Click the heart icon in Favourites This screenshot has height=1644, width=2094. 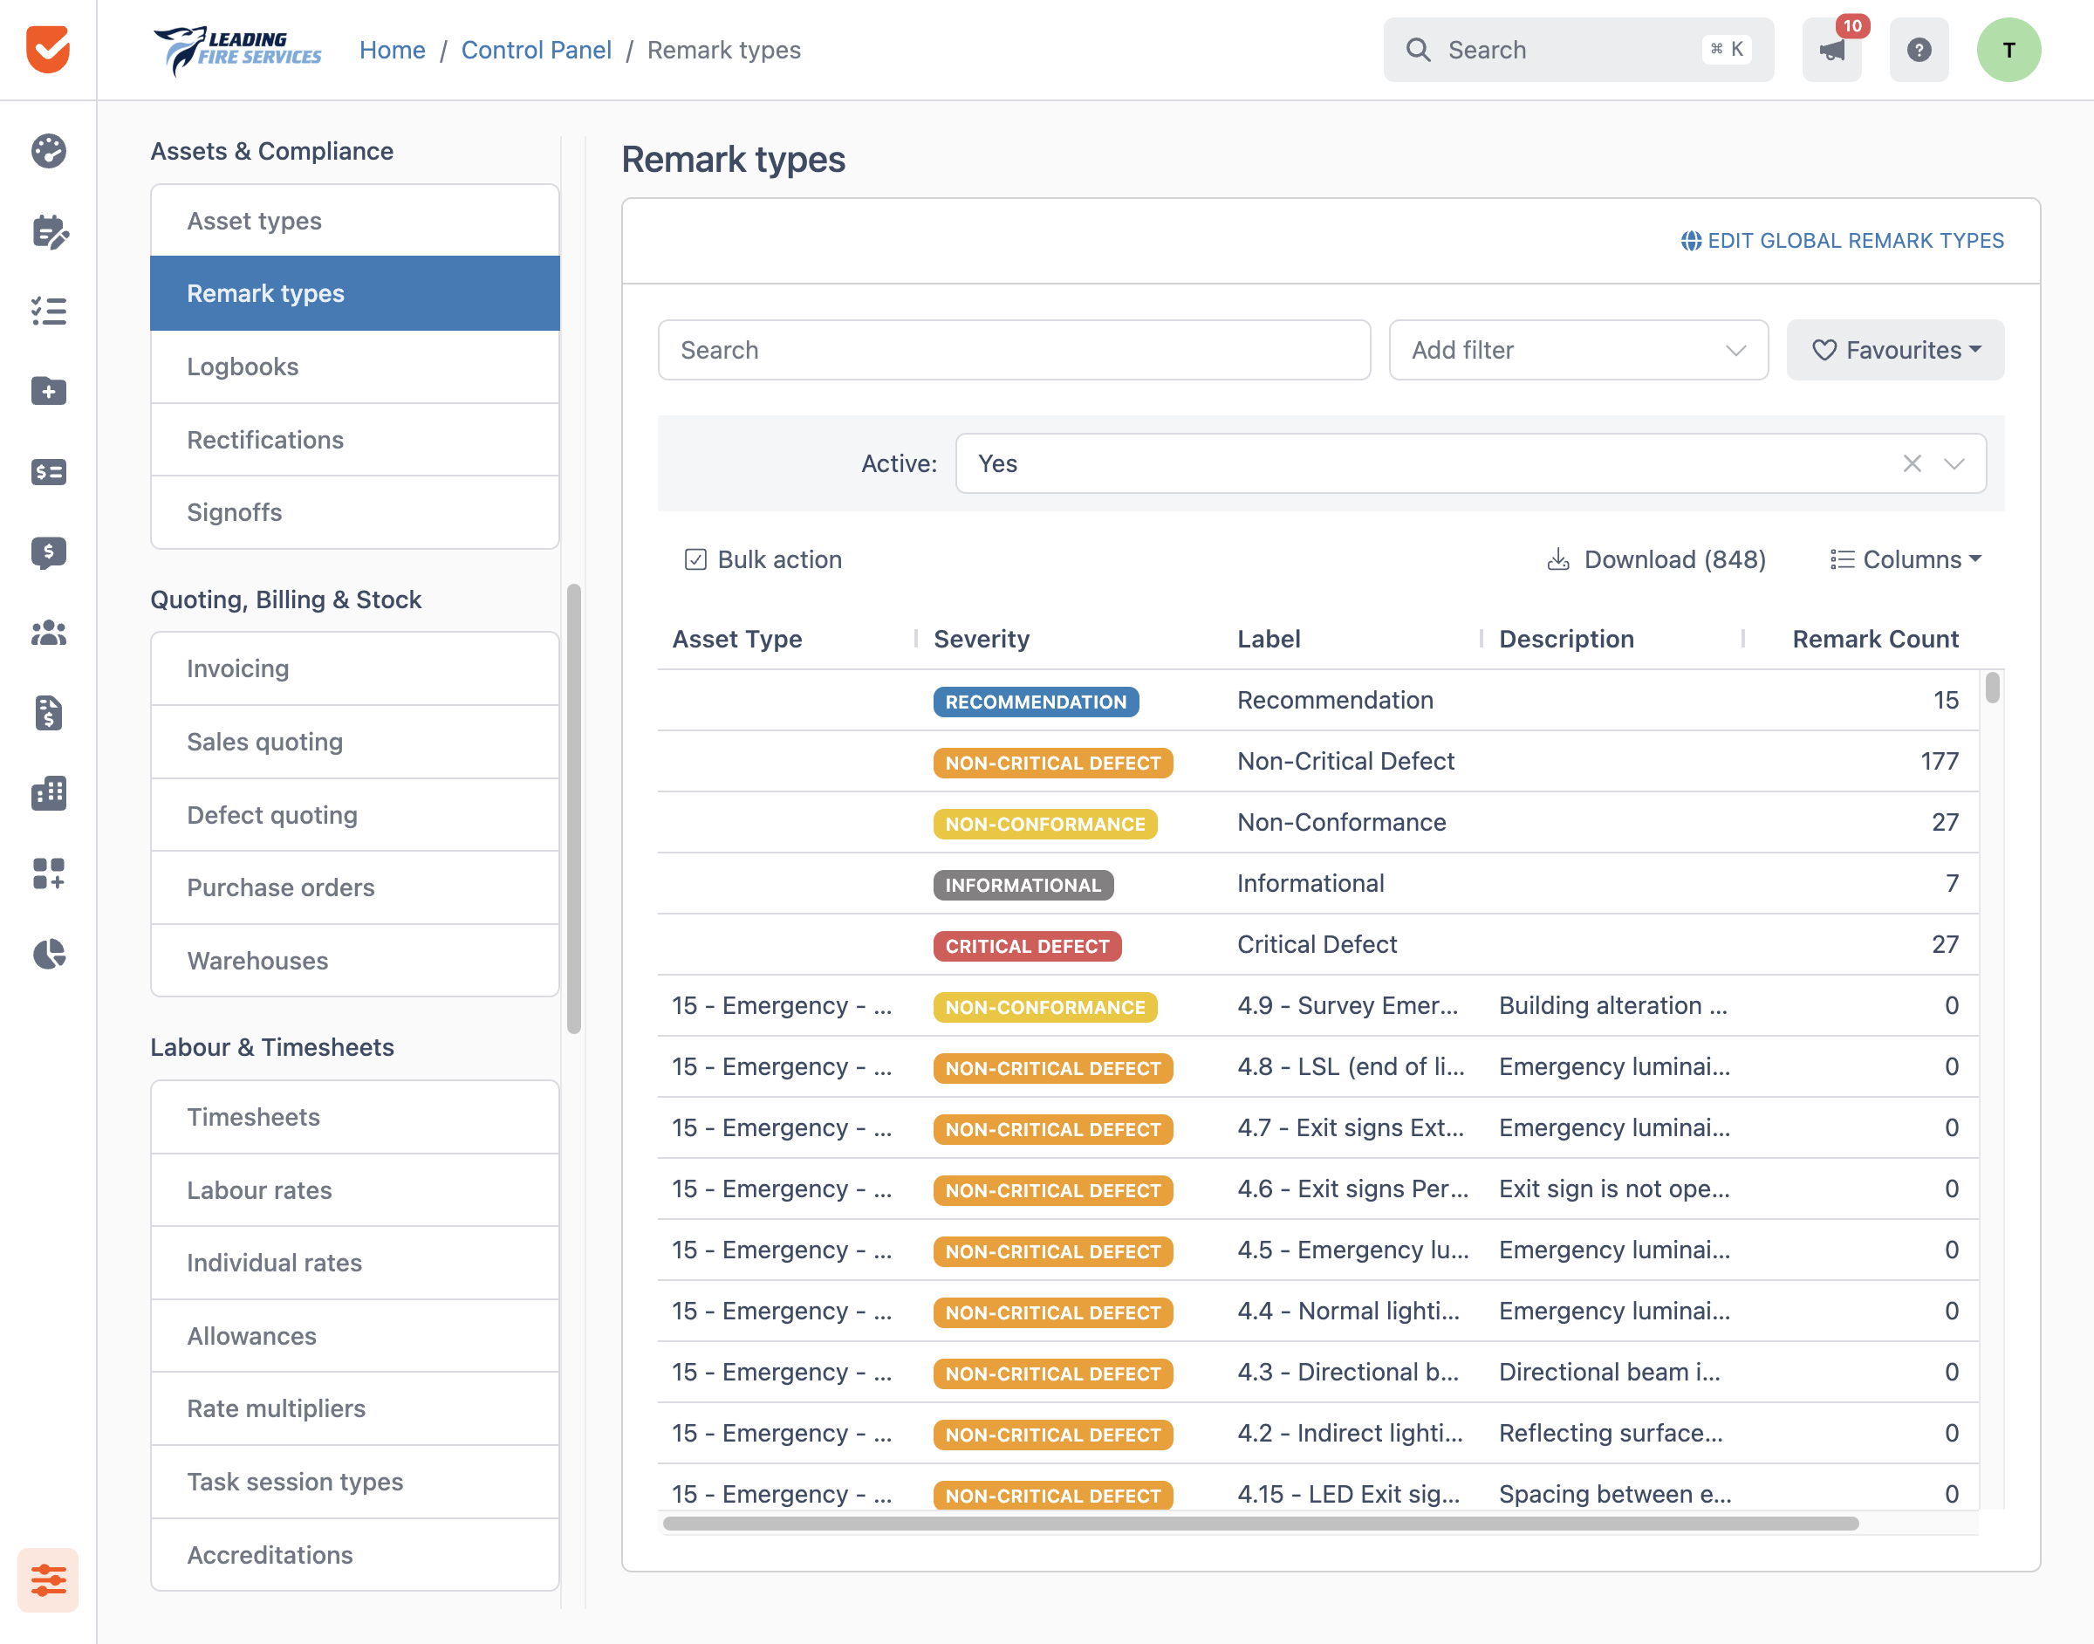coord(1824,351)
